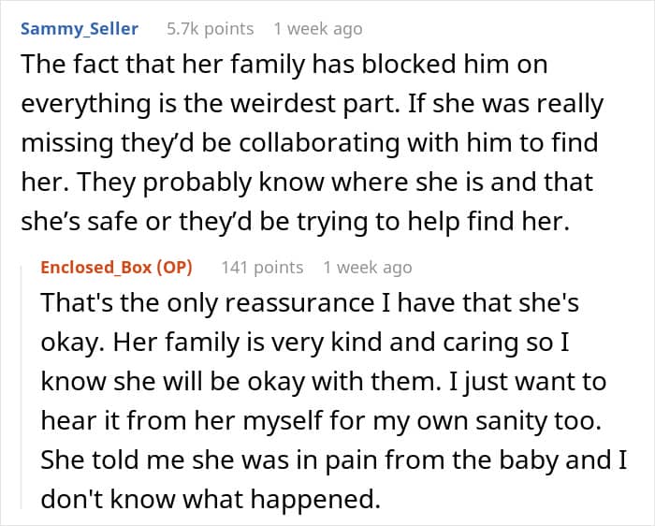Click the word 'blocked' in top comment

point(408,64)
